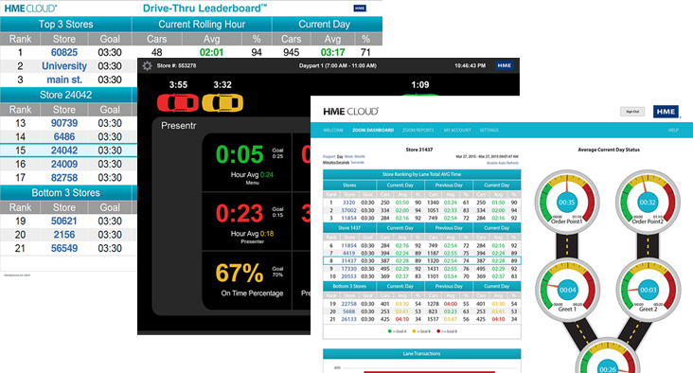Screen dimensions: 693x373
Task: Open the My Account tab
Action: (457, 131)
